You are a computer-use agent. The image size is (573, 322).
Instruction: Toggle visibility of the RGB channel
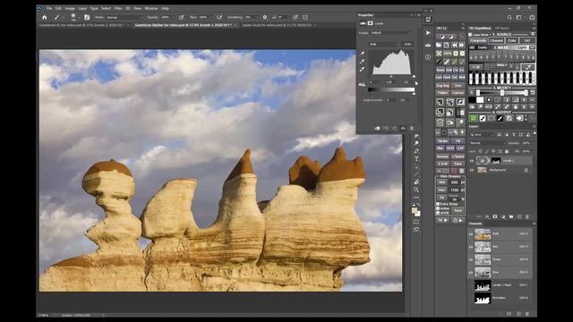[471, 234]
